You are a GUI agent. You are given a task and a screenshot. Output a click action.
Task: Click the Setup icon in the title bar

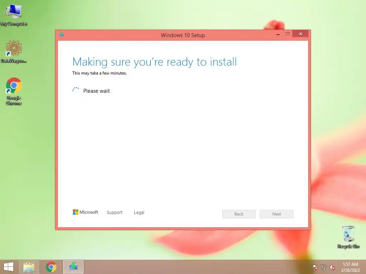[61, 35]
